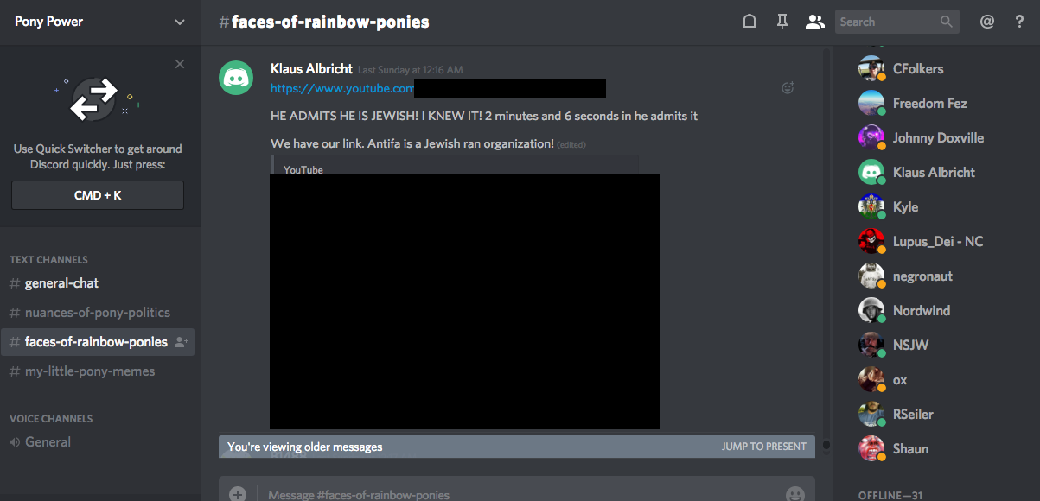This screenshot has height=501, width=1040.
Task: Open the youtube.com link in message
Action: coord(342,88)
